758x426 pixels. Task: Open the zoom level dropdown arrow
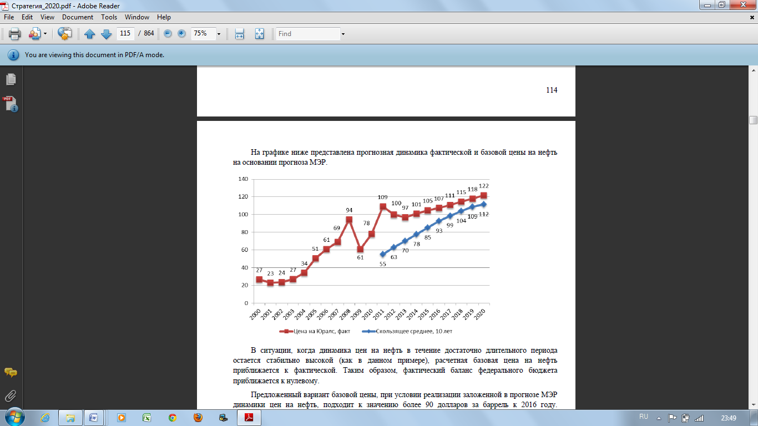click(x=219, y=34)
